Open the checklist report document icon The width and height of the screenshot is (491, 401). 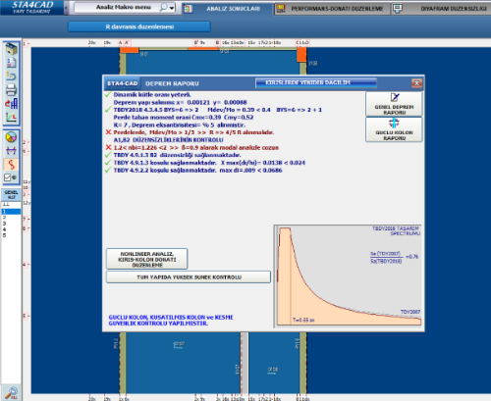click(x=11, y=63)
